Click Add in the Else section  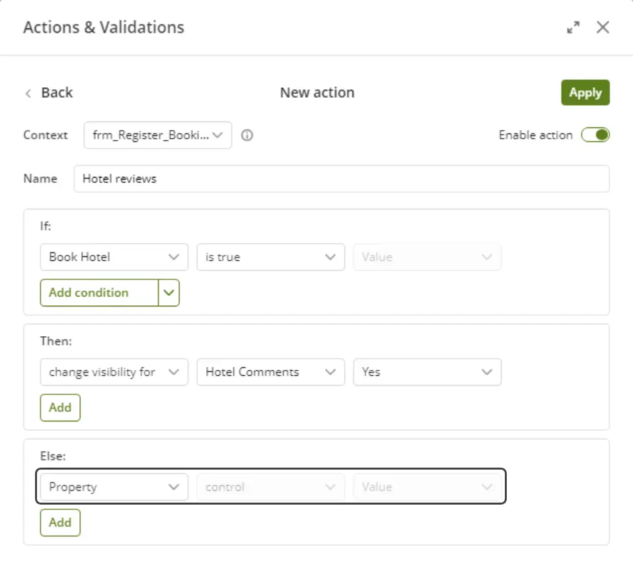click(60, 522)
